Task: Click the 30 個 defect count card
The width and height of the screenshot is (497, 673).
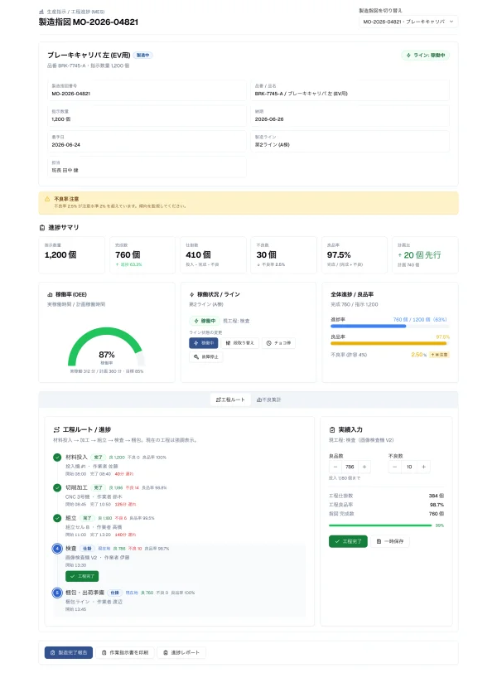Action: (283, 255)
